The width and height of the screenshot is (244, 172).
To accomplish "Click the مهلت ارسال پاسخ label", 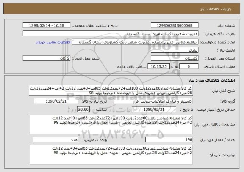I will pyautogui.click(x=219, y=67).
